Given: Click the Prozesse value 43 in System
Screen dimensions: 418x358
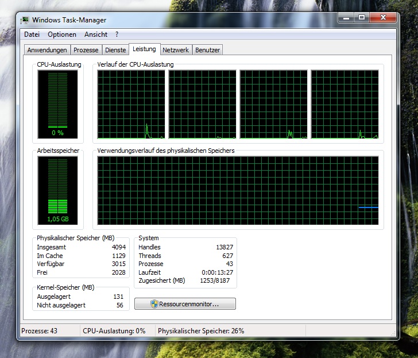Looking at the screenshot, I should pyautogui.click(x=230, y=264).
